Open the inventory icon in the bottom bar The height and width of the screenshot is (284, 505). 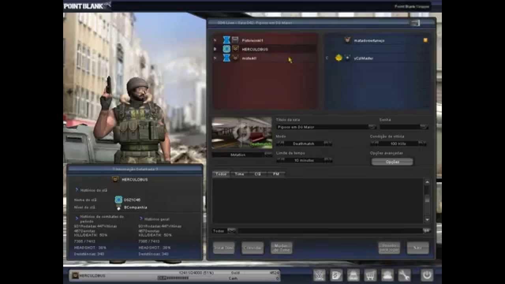click(x=353, y=275)
